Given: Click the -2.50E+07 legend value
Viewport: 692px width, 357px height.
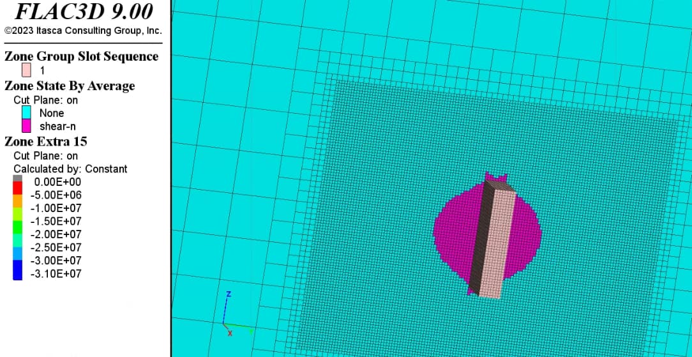Looking at the screenshot, I should tap(56, 247).
